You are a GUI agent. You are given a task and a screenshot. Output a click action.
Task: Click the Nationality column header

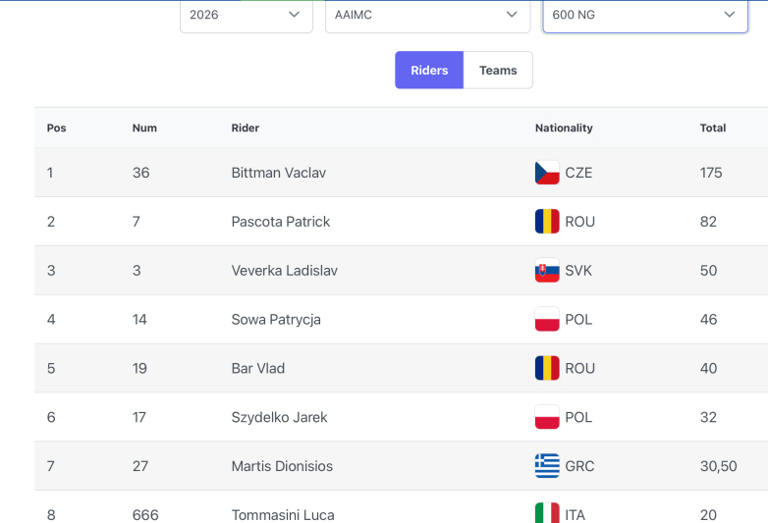[564, 128]
